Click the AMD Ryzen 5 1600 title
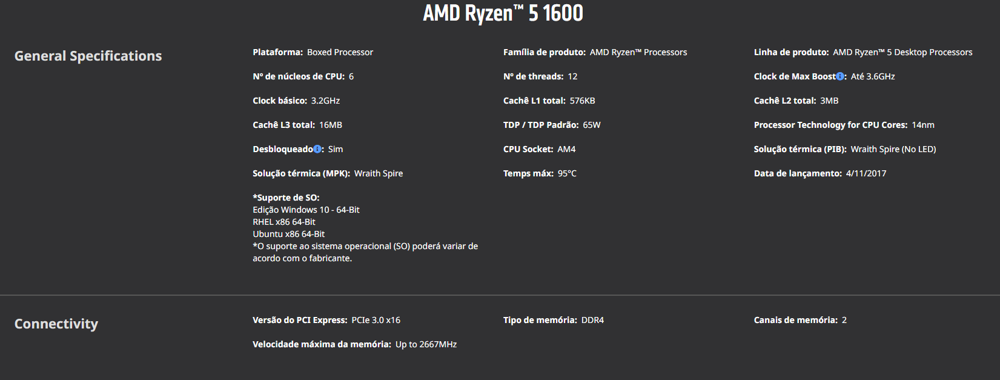 coord(503,13)
